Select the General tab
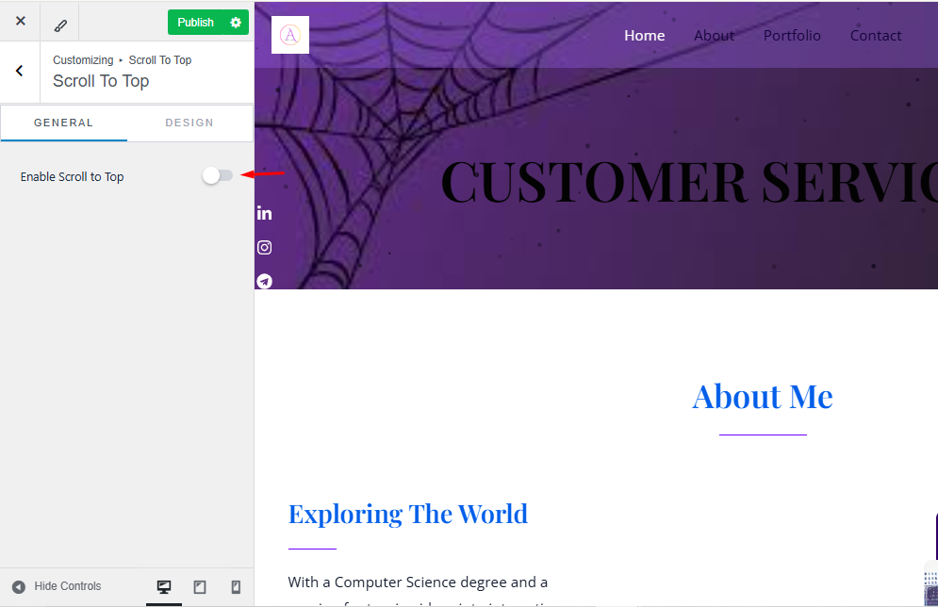Image resolution: width=938 pixels, height=607 pixels. [63, 123]
